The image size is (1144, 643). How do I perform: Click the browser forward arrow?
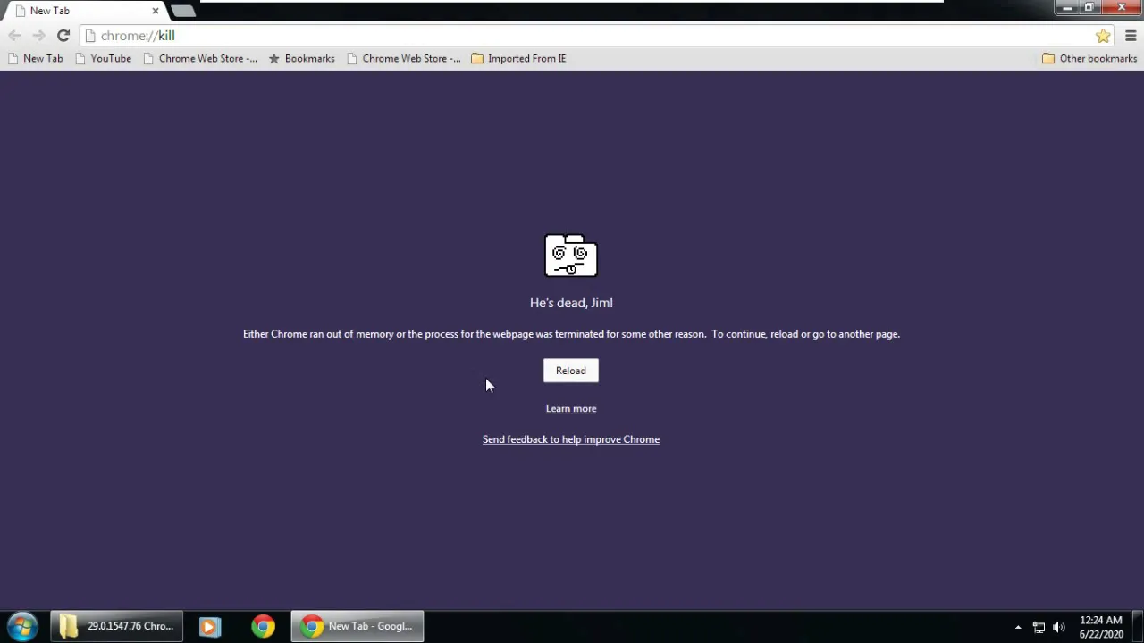coord(38,36)
